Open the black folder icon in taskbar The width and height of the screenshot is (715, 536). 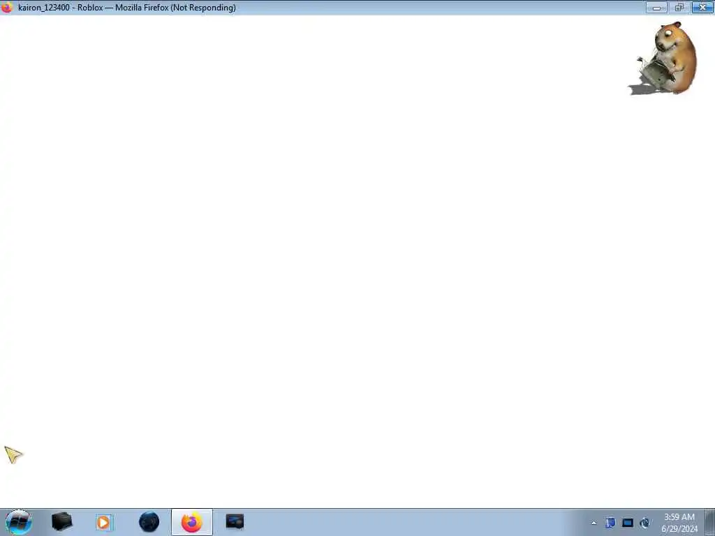[x=61, y=522]
